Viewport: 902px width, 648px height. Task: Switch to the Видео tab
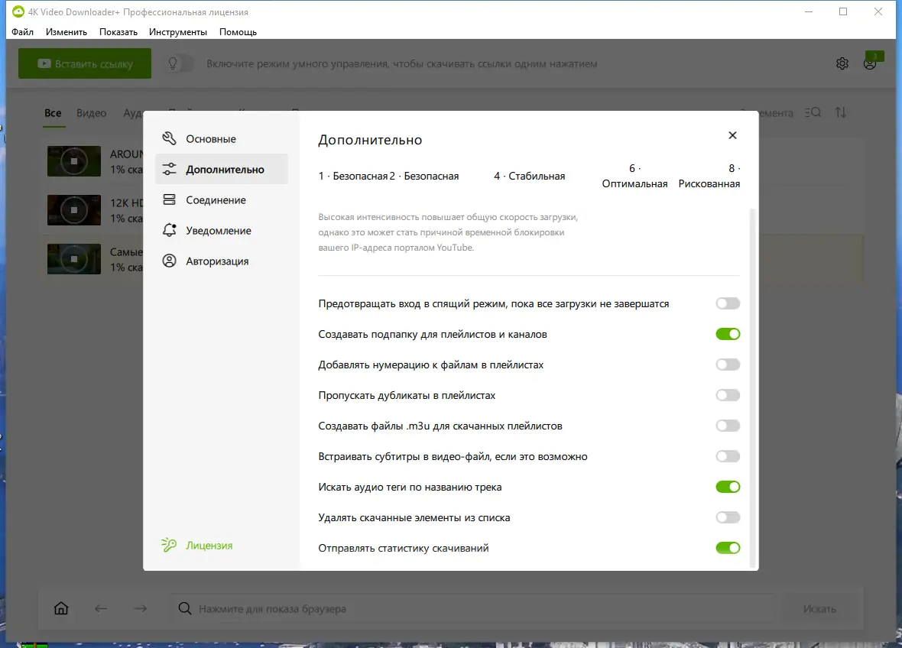click(91, 112)
